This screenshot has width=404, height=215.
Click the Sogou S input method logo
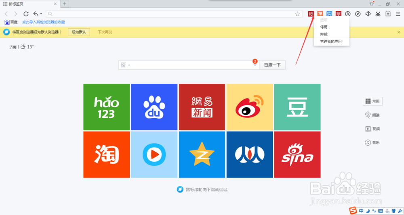[353, 211]
